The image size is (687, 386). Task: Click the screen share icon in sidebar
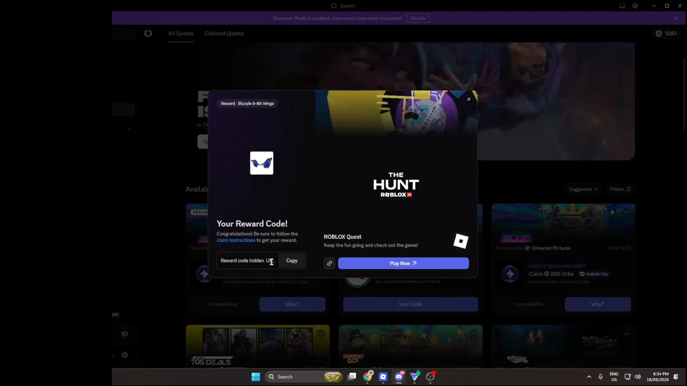(x=125, y=334)
